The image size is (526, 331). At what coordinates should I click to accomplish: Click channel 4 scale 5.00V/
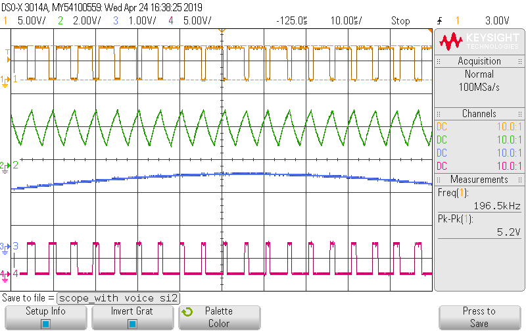pyautogui.click(x=197, y=21)
